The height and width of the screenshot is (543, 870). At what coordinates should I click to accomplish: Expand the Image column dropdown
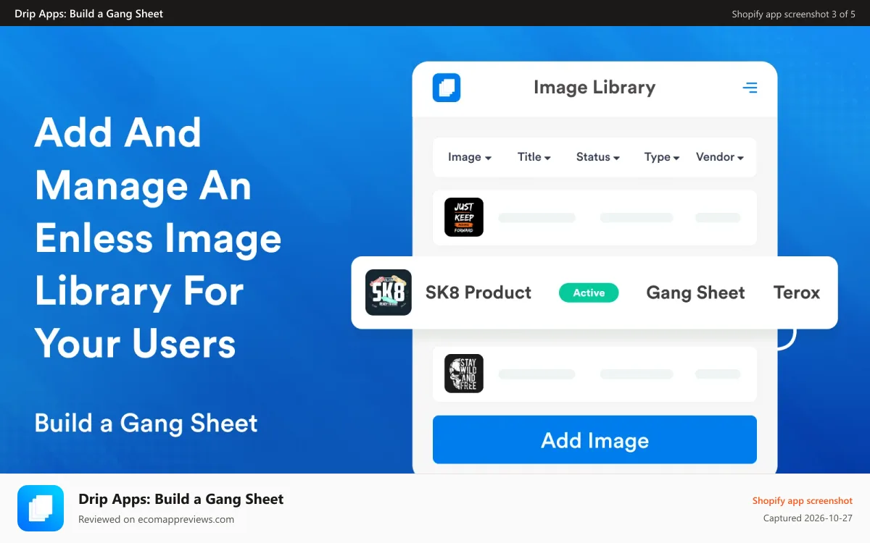click(470, 157)
